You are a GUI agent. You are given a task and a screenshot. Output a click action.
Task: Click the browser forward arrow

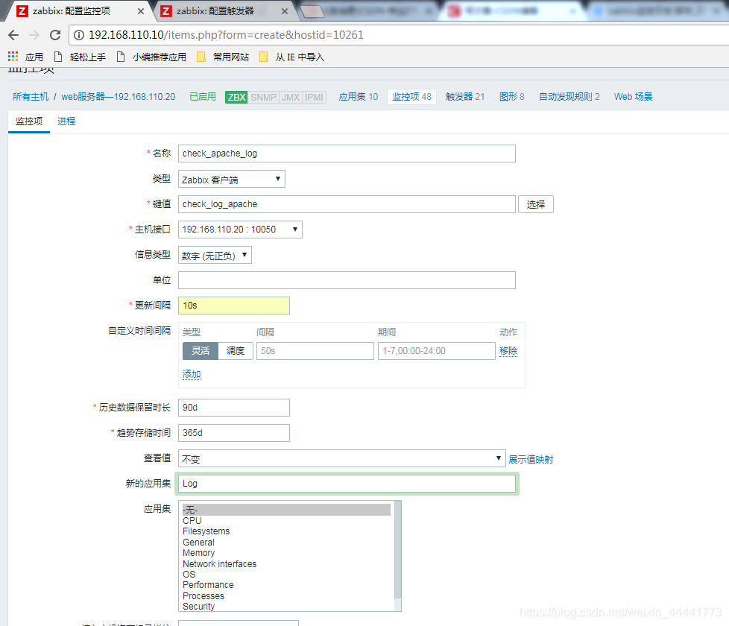(x=34, y=35)
